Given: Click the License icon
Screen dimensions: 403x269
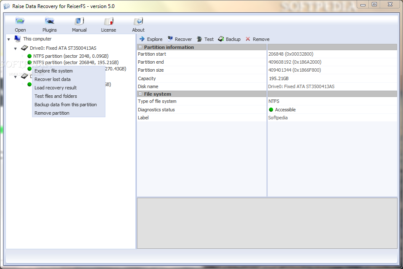Looking at the screenshot, I should (109, 21).
